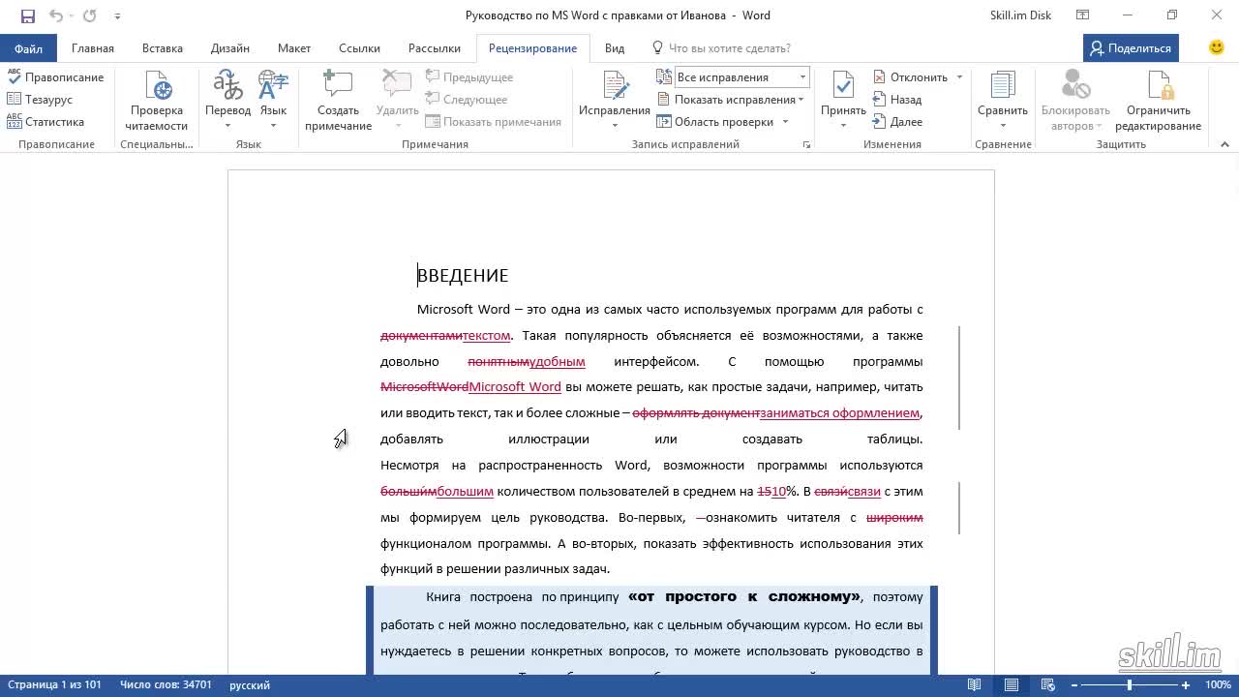The image size is (1239, 697).
Task: Open Статистика word count
Action: tap(45, 122)
